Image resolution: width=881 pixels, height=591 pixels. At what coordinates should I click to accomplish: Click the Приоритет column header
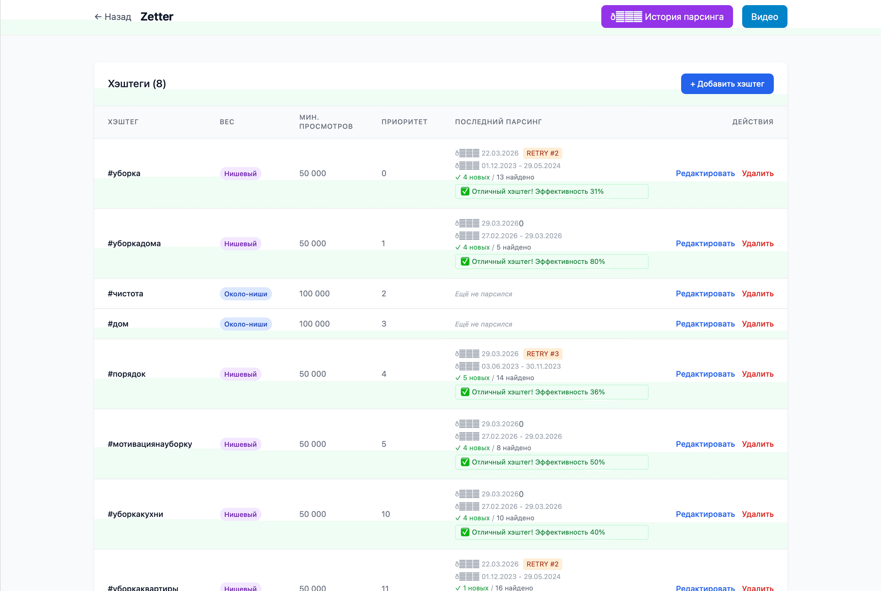(404, 122)
